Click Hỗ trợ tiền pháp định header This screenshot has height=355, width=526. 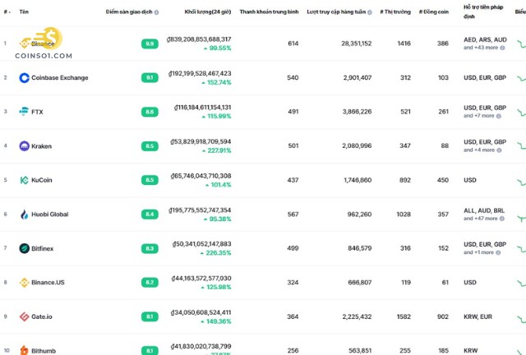coord(483,12)
